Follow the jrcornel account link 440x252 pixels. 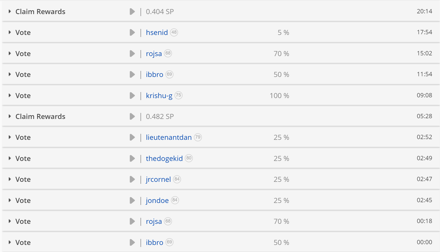click(x=158, y=180)
